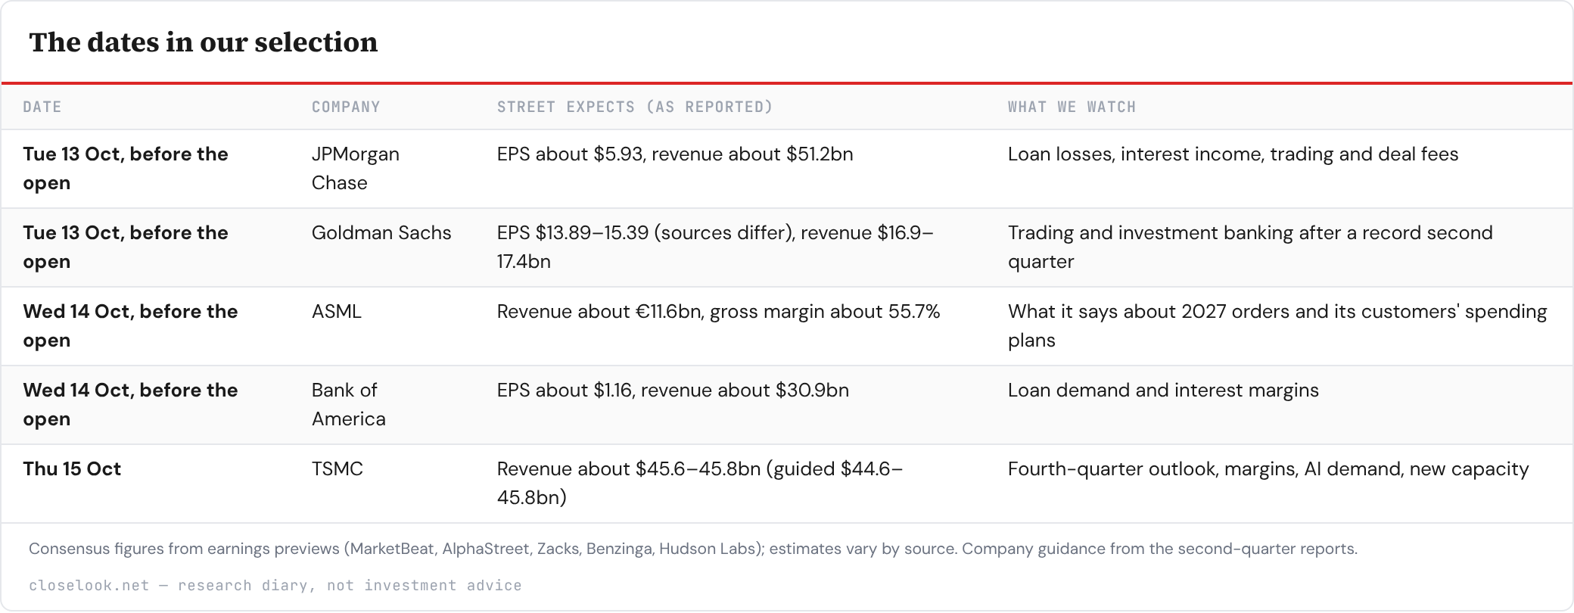1574x613 pixels.
Task: Click the "STREET EXPECTS (AS REPORTED)" column header
Action: click(x=635, y=107)
